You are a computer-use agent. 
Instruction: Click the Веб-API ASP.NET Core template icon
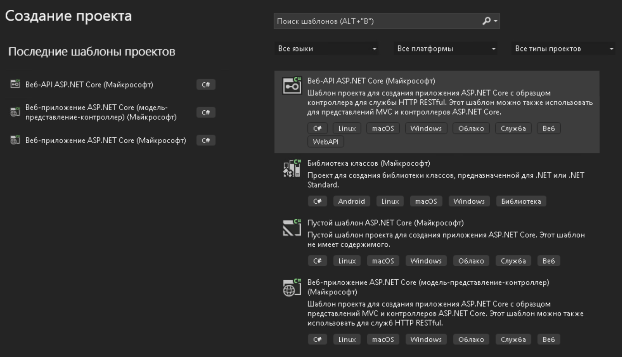pyautogui.click(x=292, y=86)
